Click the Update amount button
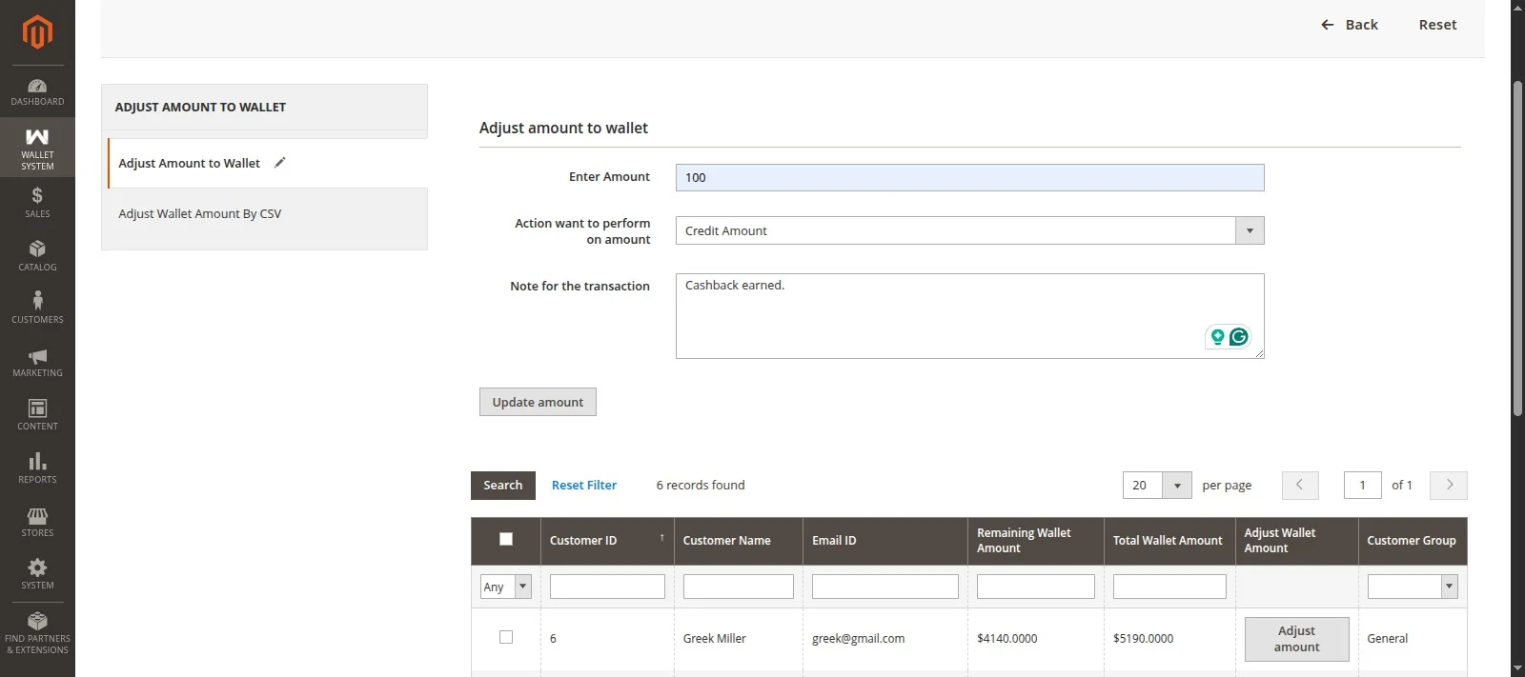The width and height of the screenshot is (1525, 677). [538, 402]
